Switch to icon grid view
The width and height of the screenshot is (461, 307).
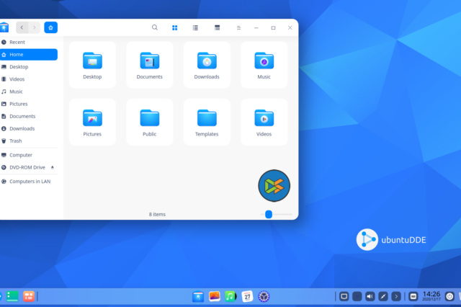click(x=175, y=27)
